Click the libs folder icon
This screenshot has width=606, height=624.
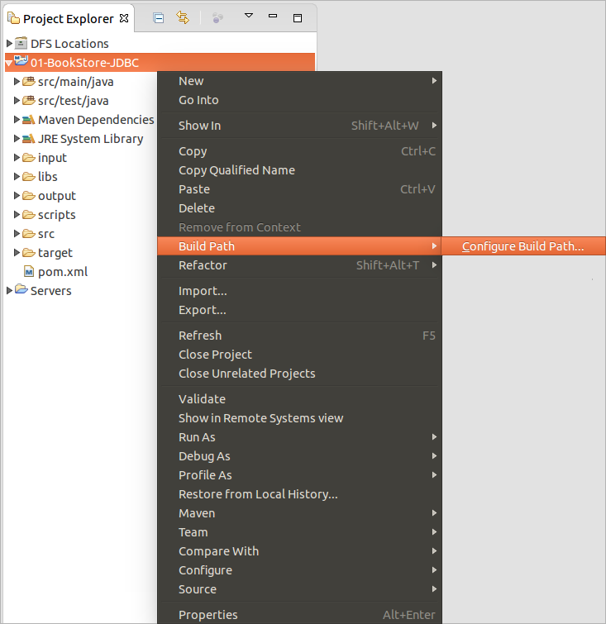click(x=29, y=176)
